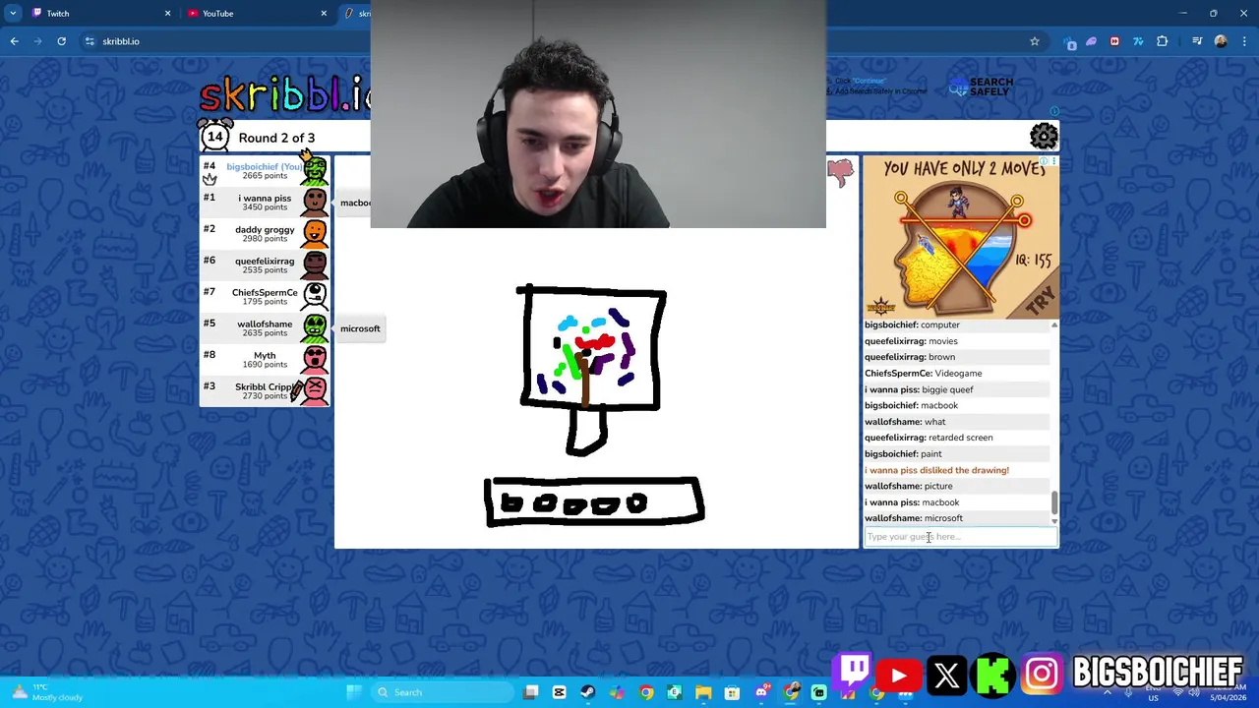The height and width of the screenshot is (708, 1259).
Task: Bookmark this page with the star icon
Action: click(x=1034, y=41)
